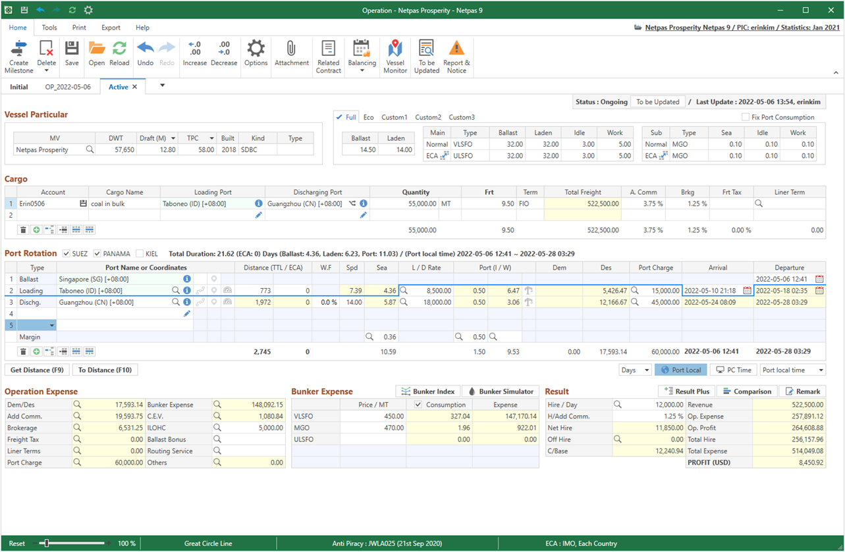Click the To be Updated icon
The width and height of the screenshot is (845, 552).
point(427,49)
